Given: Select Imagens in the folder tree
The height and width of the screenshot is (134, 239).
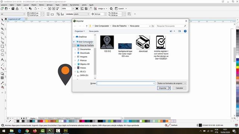Looking at the screenshot, I should (x=84, y=57).
